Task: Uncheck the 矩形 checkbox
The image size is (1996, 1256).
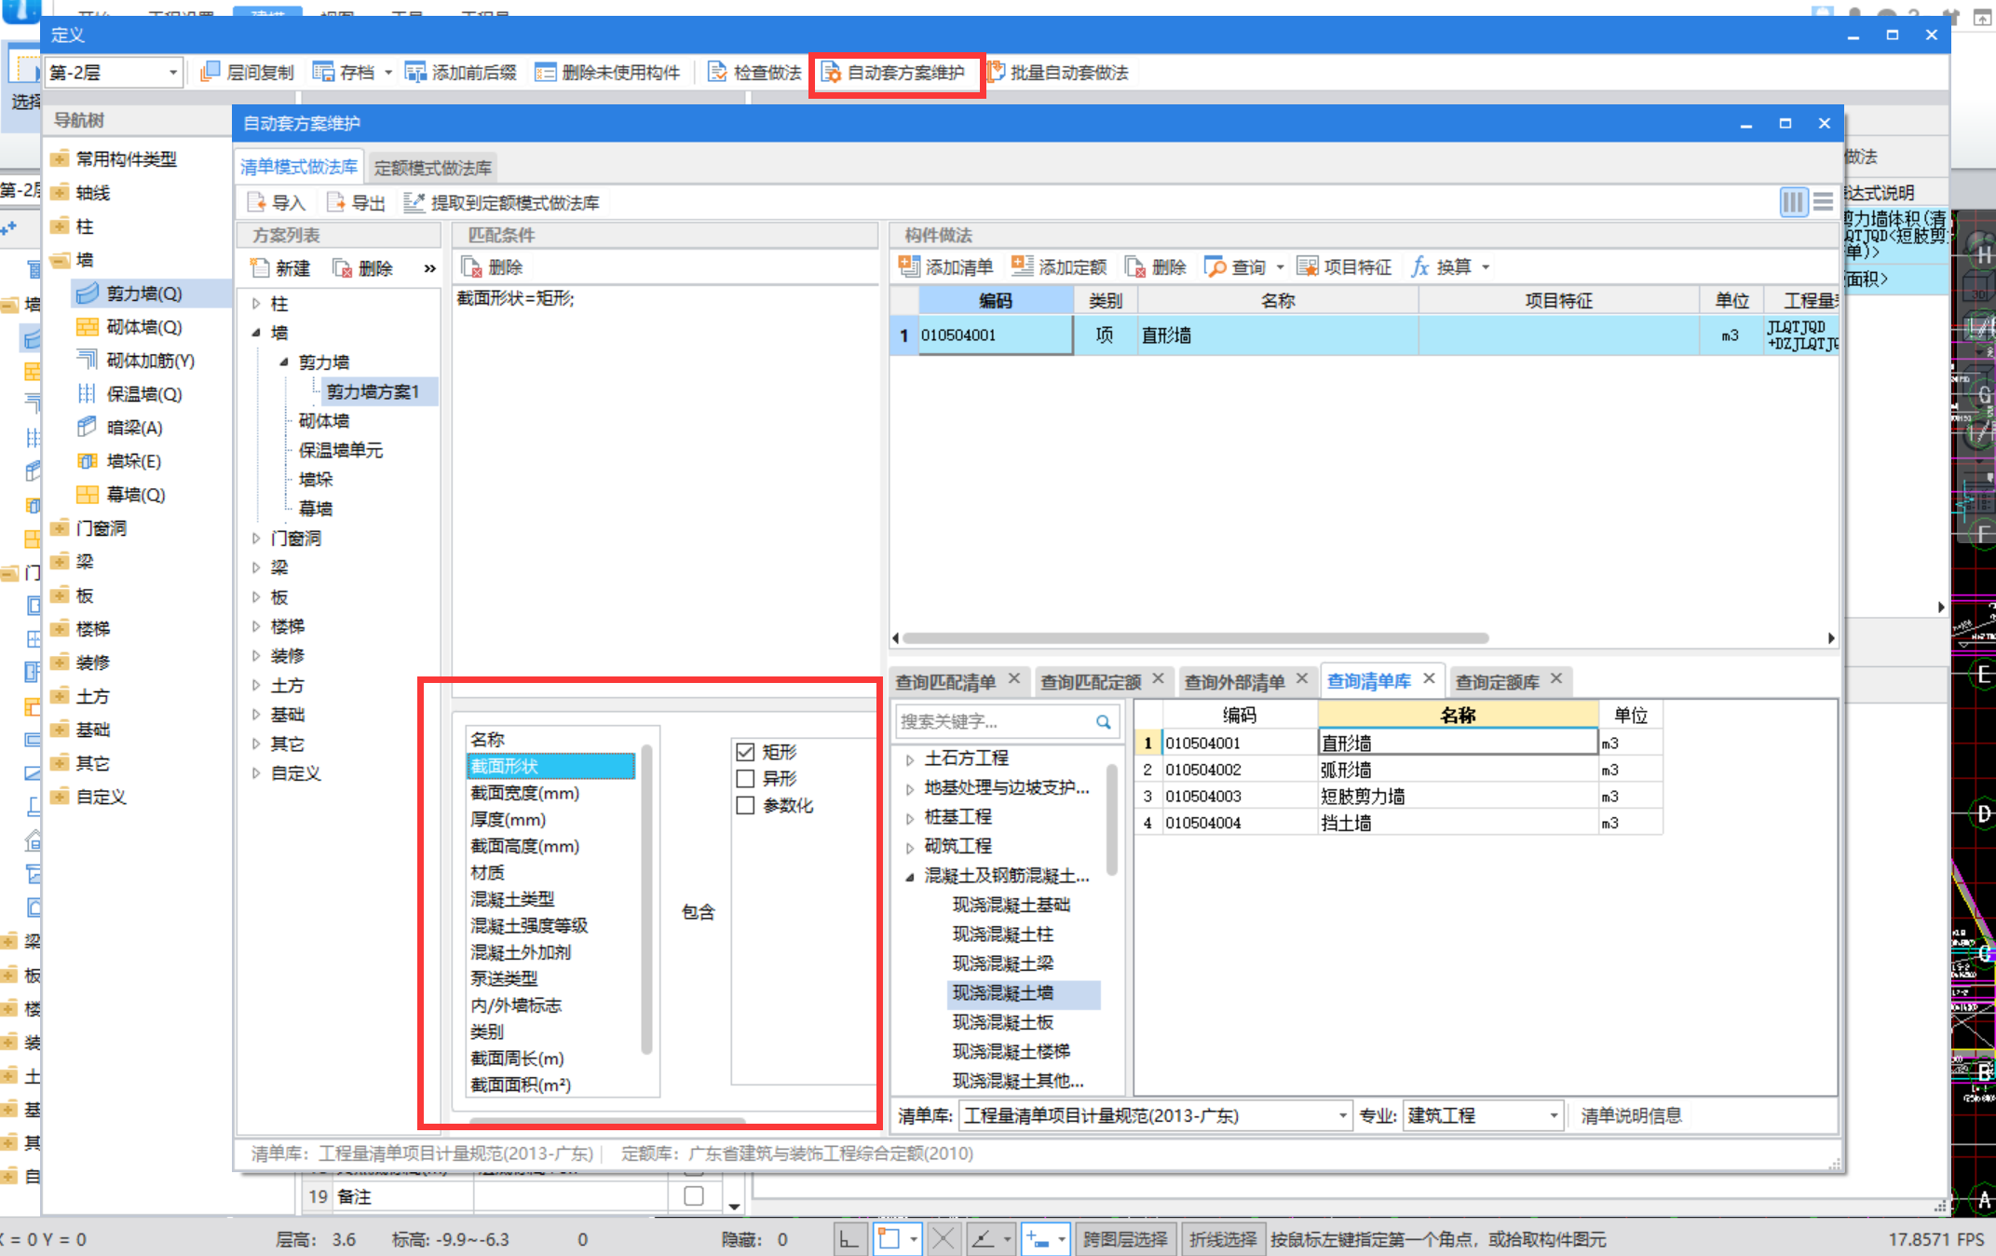Action: coord(745,751)
